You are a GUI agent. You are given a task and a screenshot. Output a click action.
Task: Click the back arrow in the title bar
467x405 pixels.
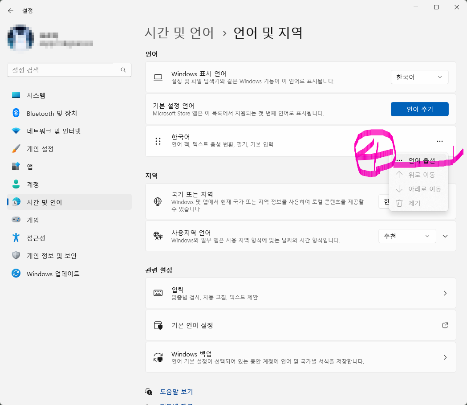coord(11,11)
